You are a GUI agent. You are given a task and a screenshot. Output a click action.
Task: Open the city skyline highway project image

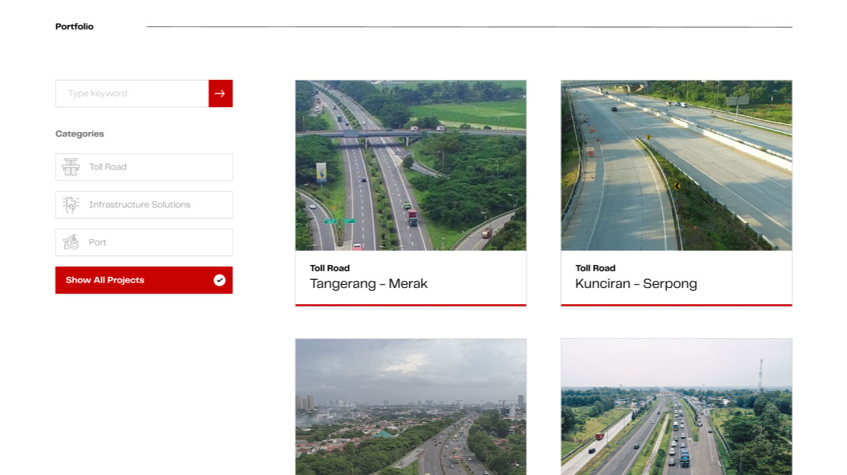(411, 407)
